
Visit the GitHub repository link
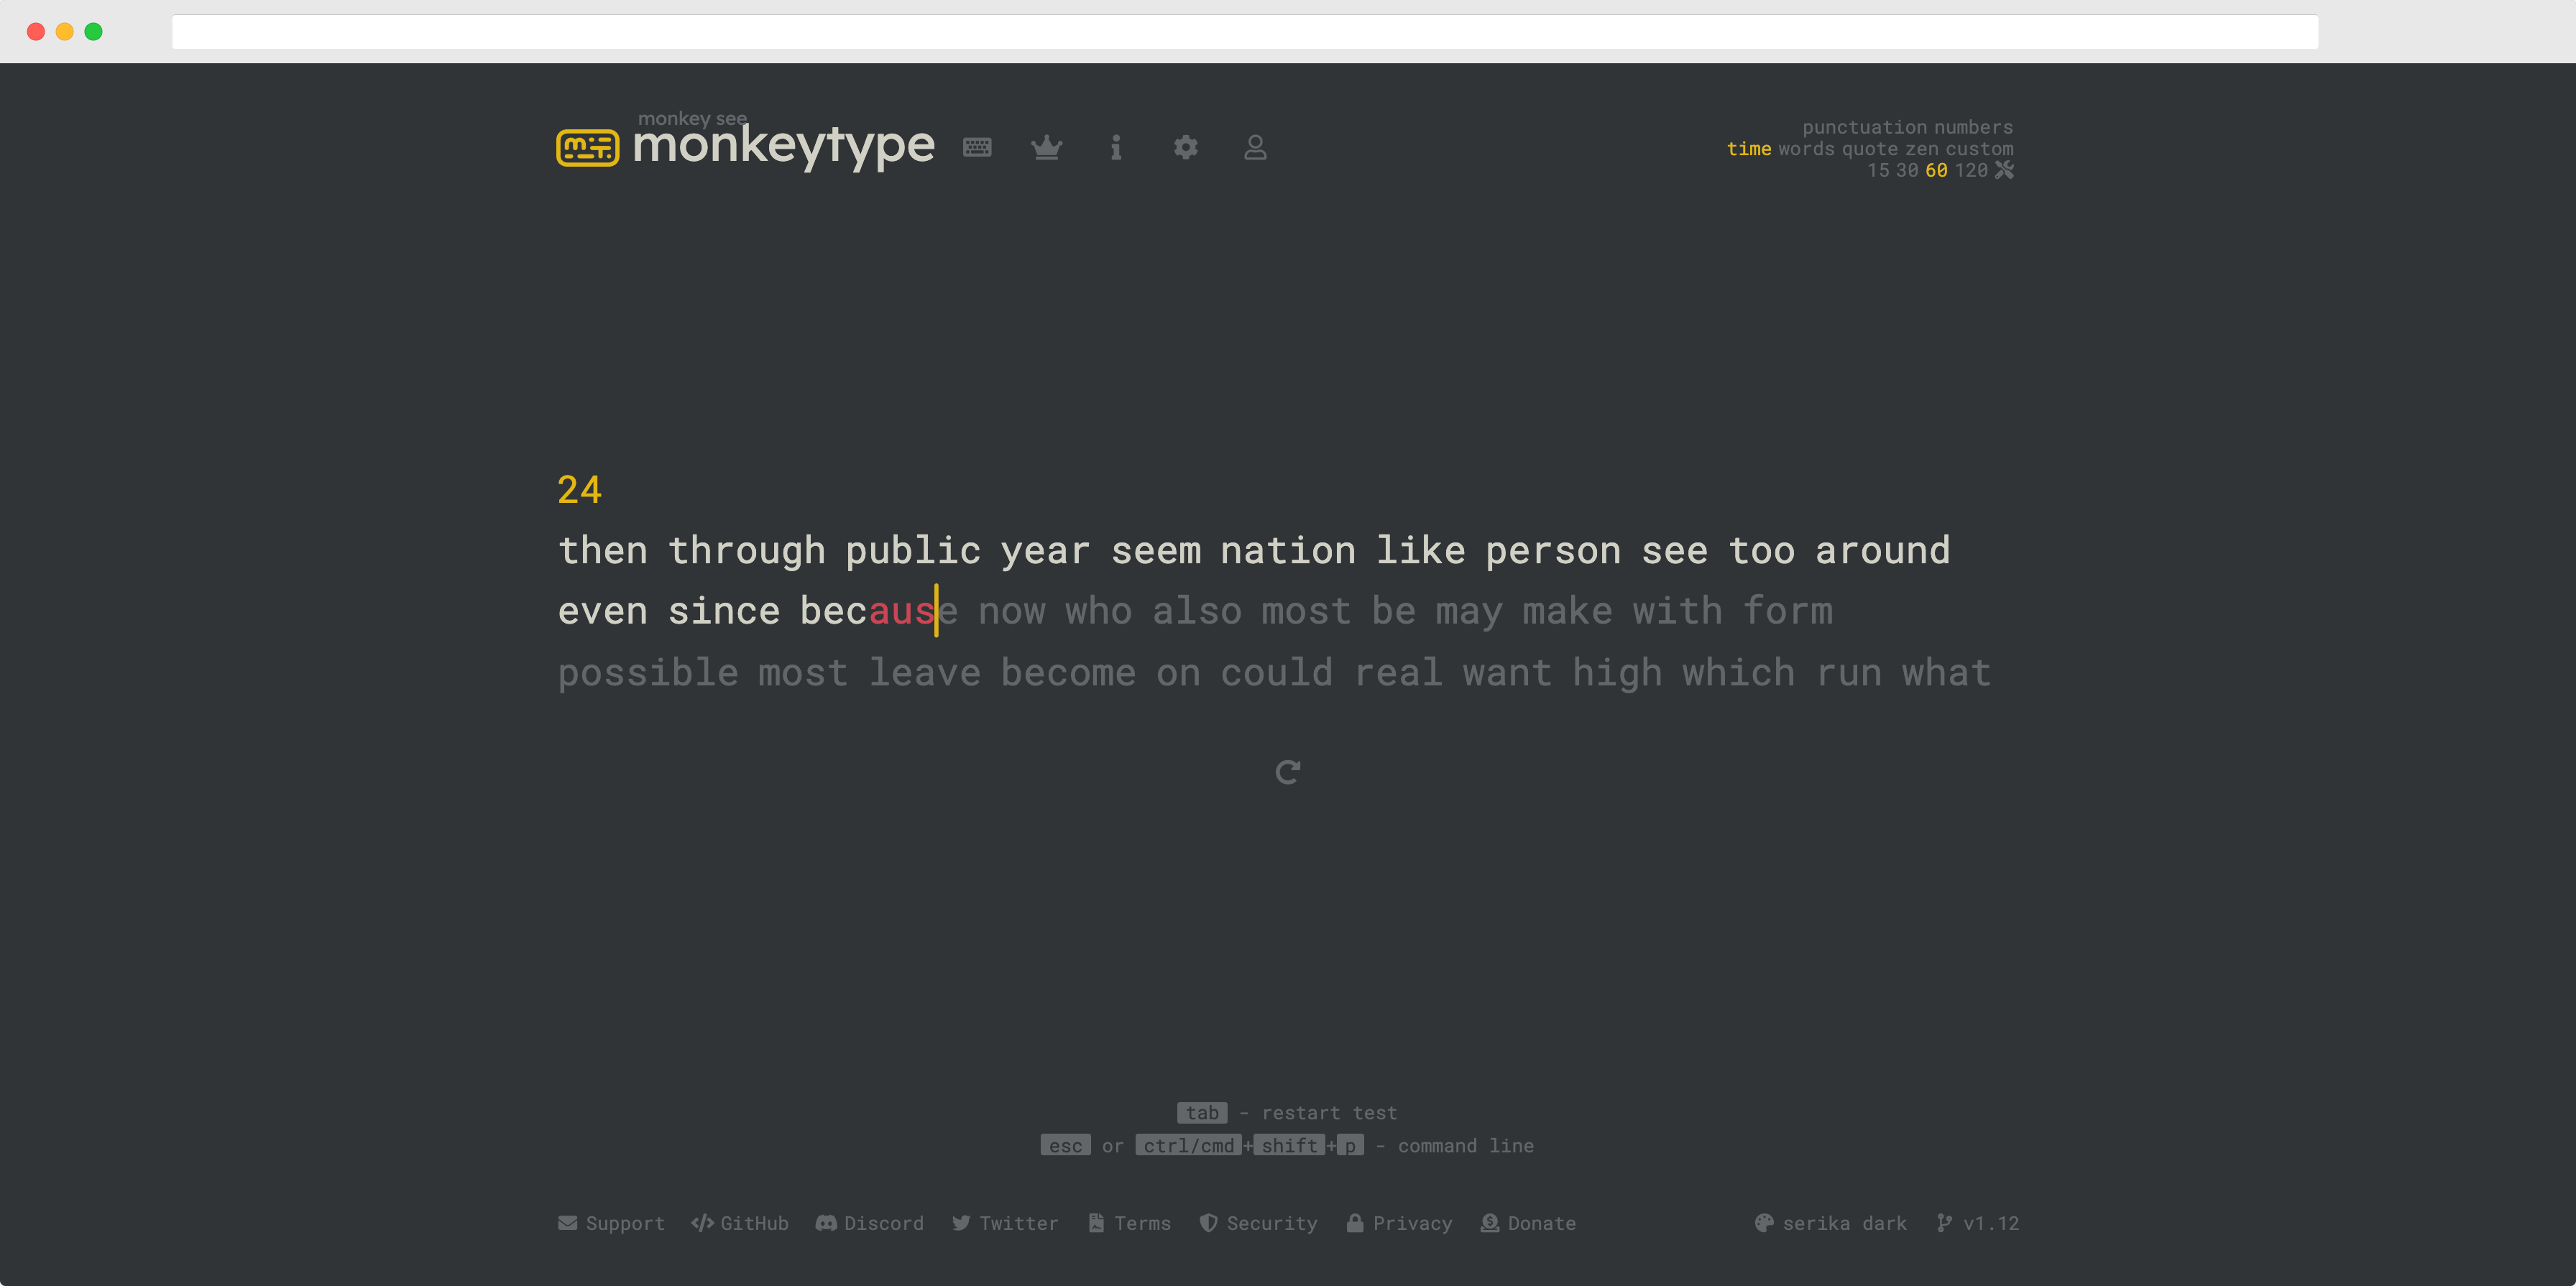pos(740,1223)
